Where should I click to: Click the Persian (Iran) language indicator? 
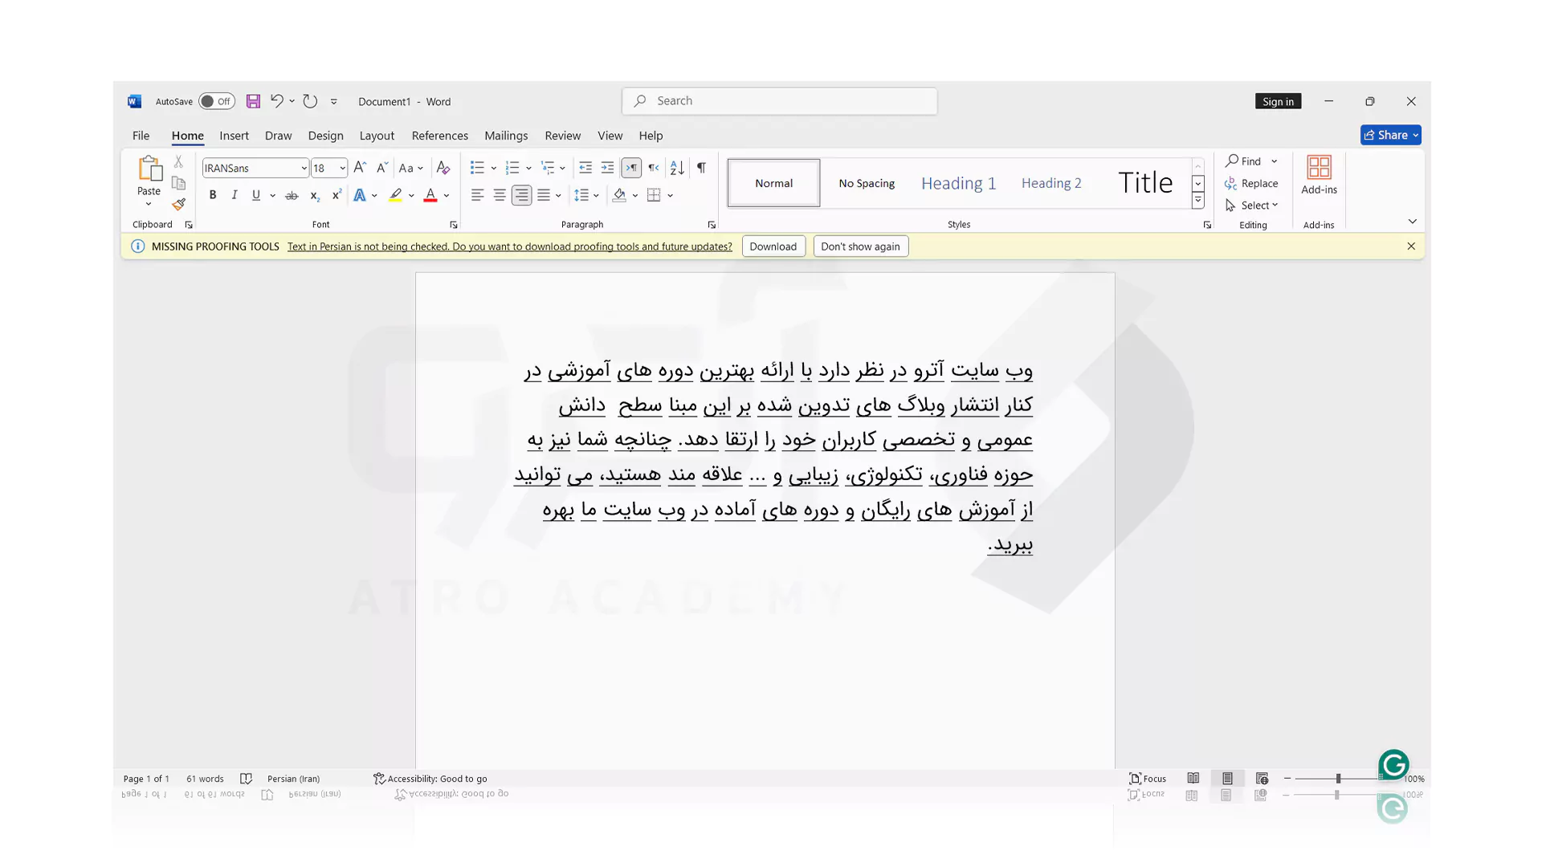[293, 779]
